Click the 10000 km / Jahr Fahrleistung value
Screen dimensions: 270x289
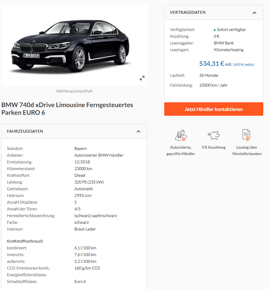pos(213,85)
